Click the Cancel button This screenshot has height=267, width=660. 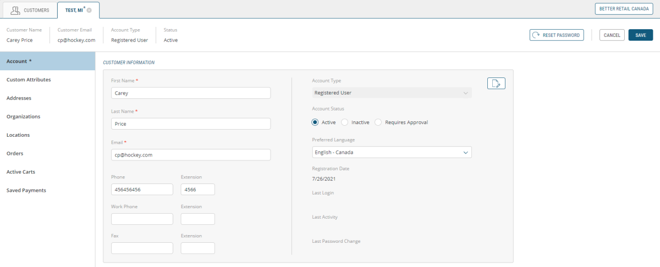click(612, 35)
